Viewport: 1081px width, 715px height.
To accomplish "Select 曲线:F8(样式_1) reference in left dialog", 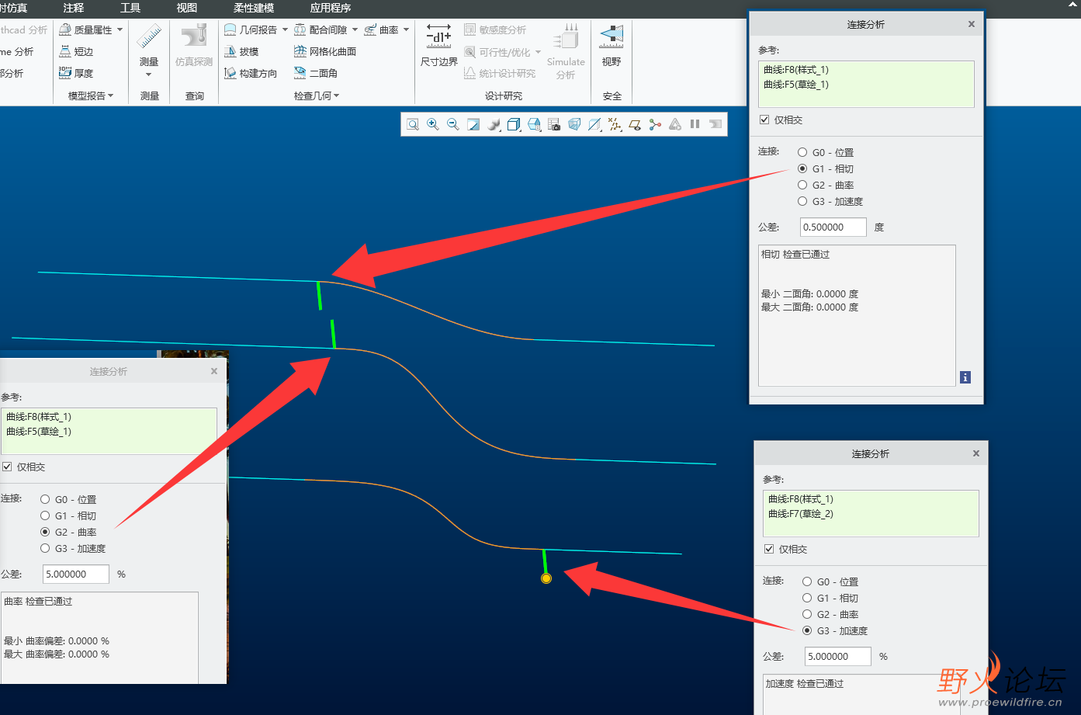I will 39,417.
